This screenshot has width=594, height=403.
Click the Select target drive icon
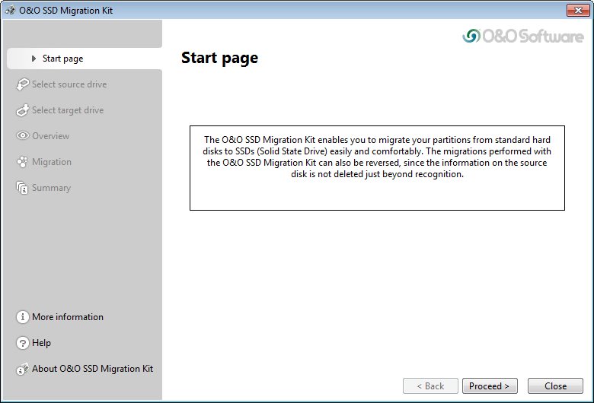point(22,110)
